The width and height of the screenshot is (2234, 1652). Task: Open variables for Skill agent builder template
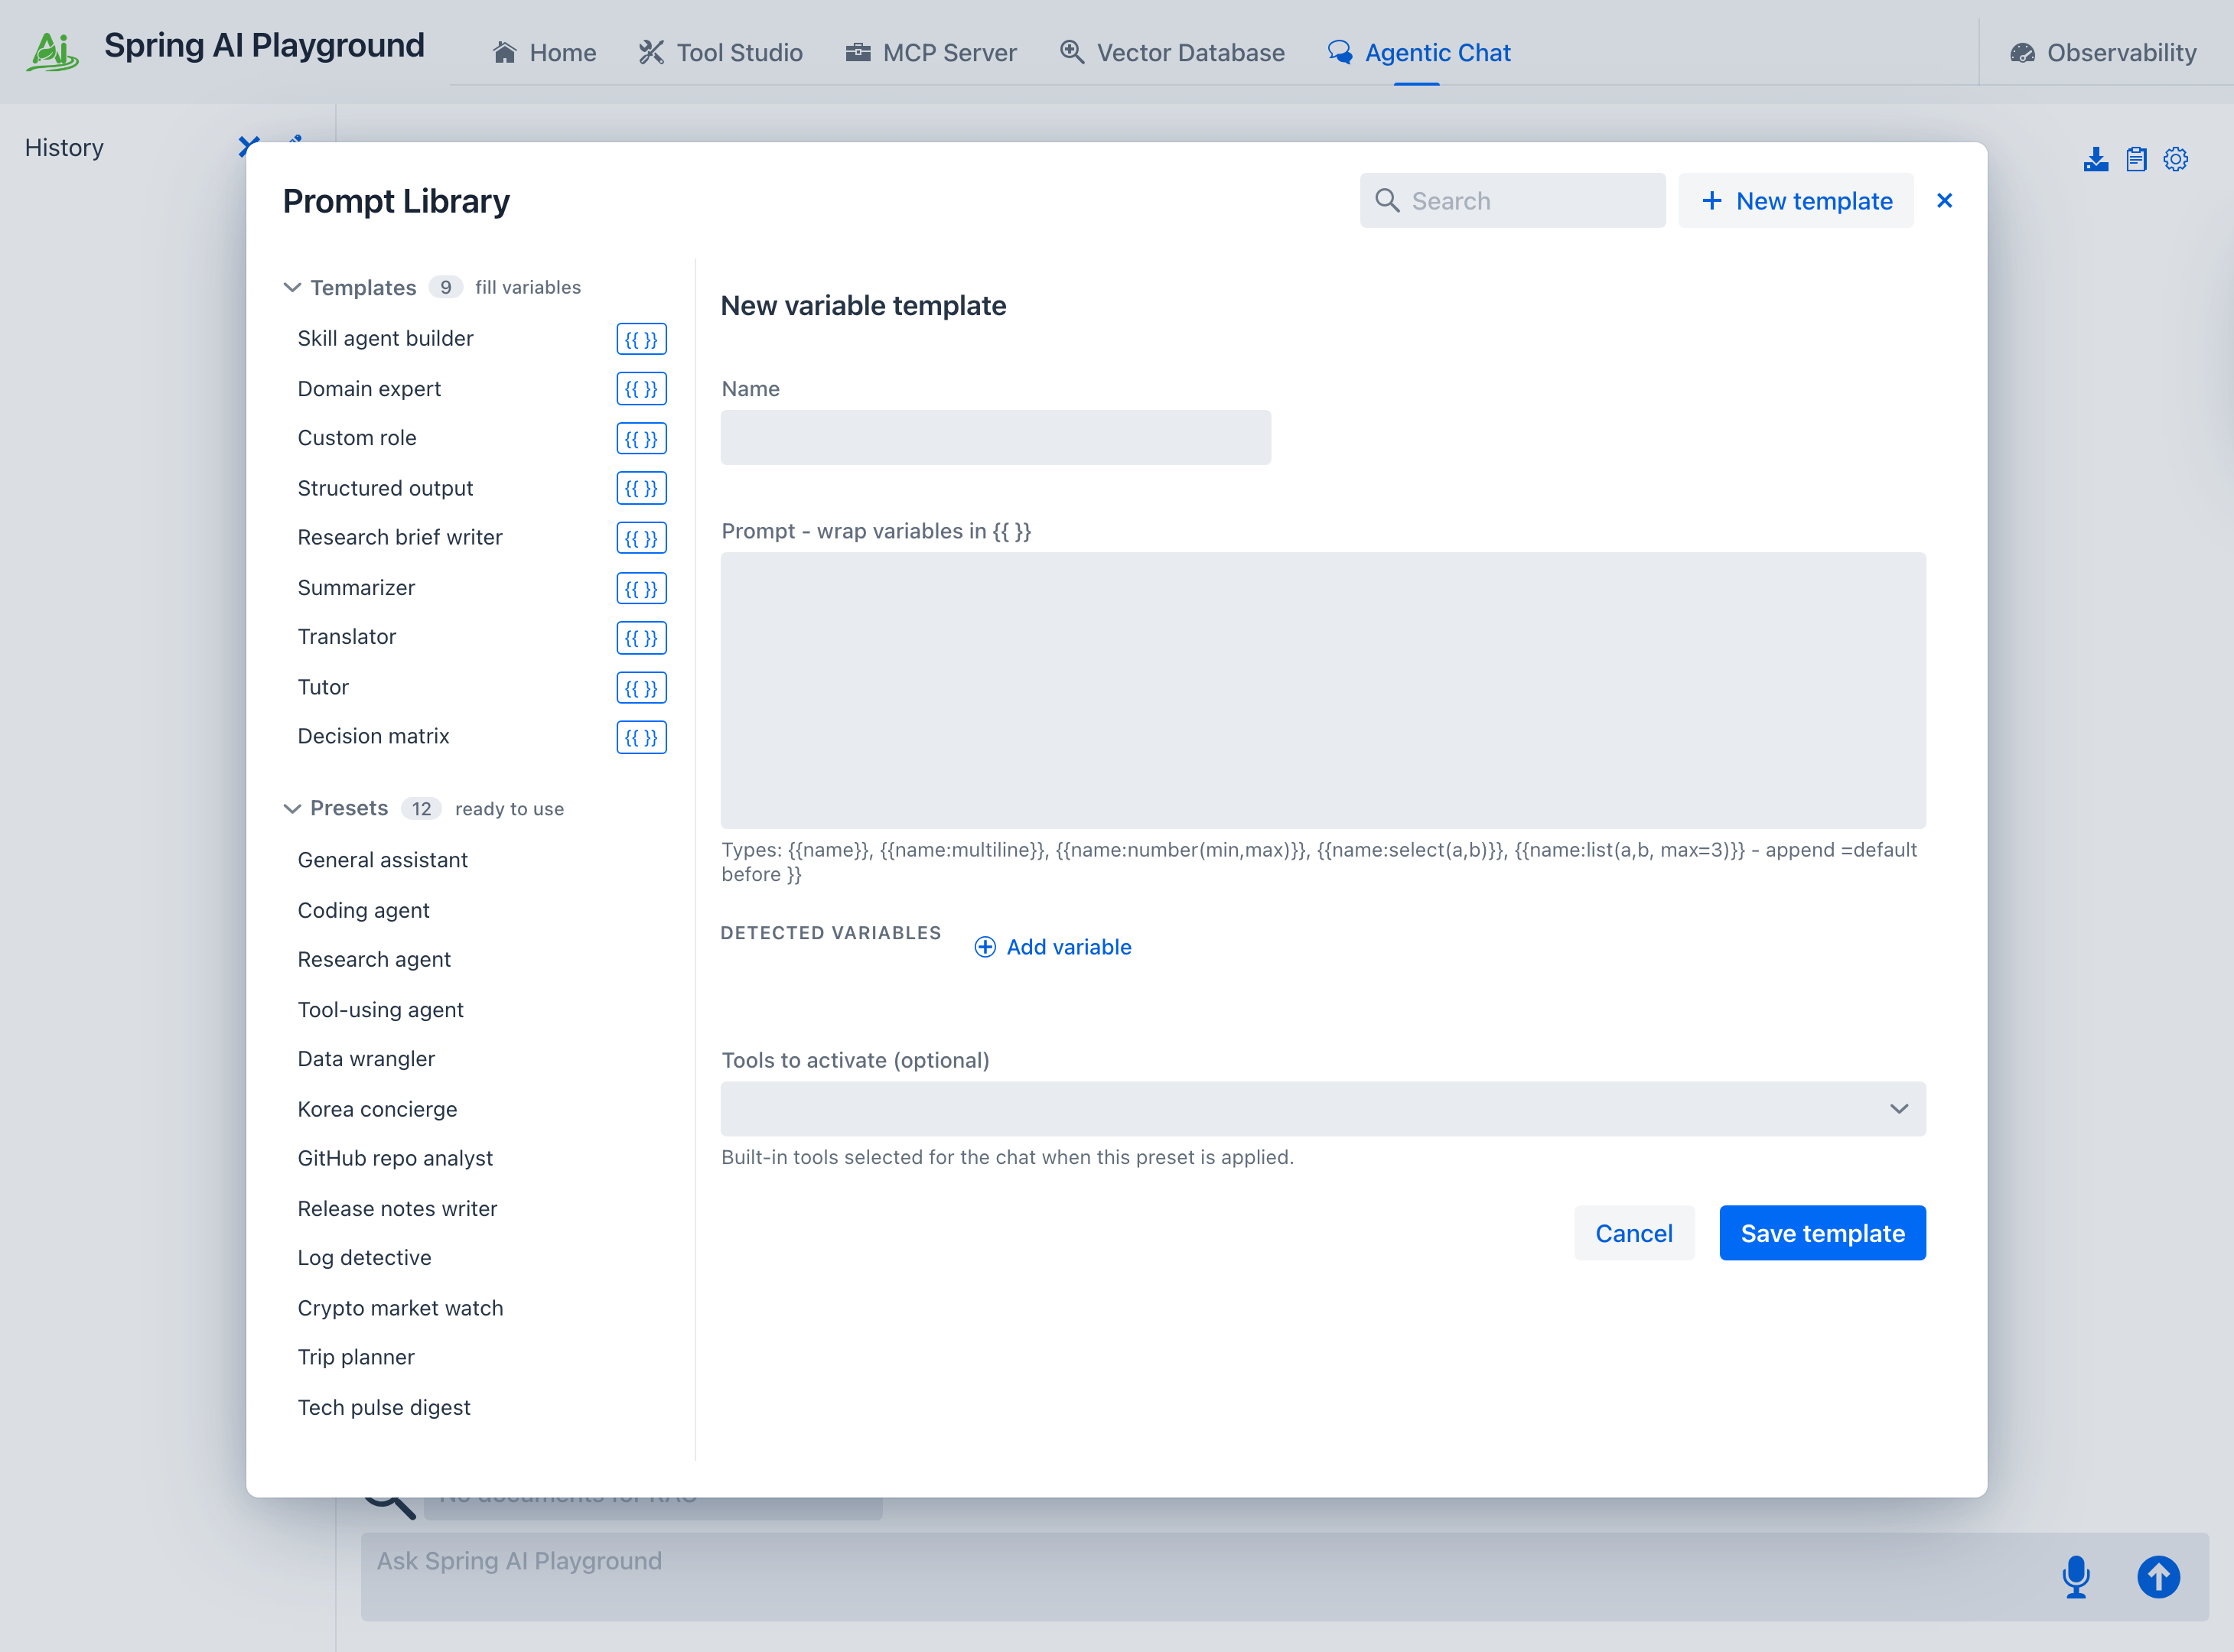(x=641, y=339)
